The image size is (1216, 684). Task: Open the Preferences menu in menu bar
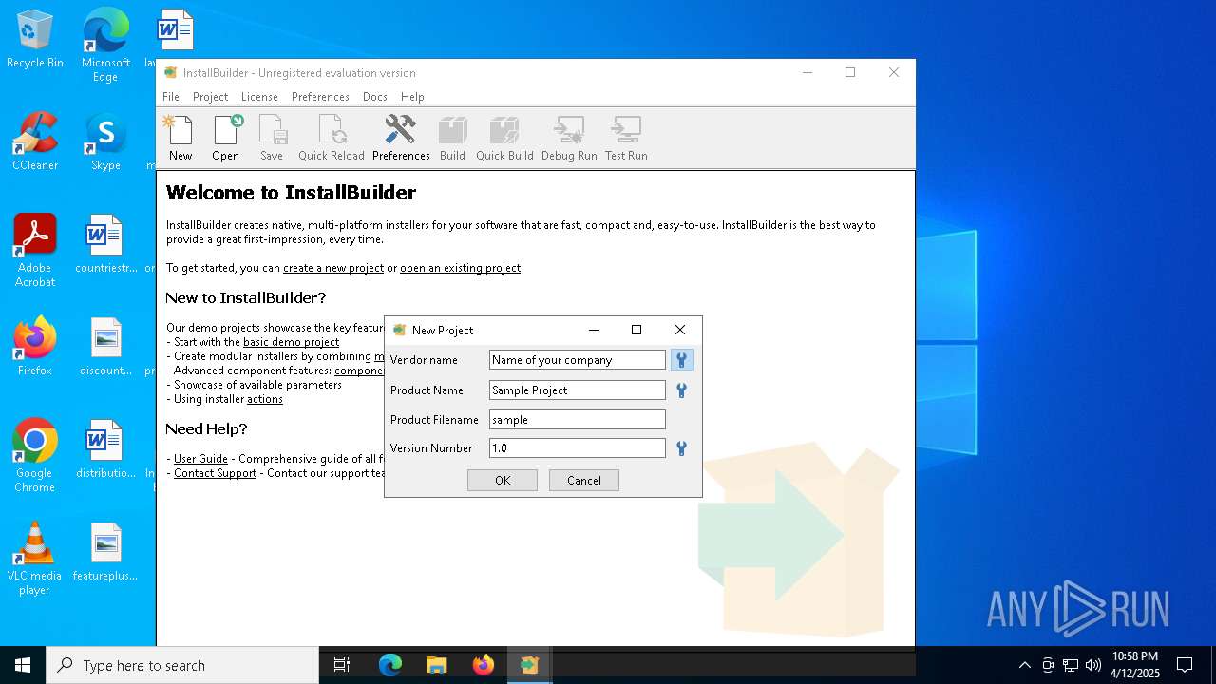coord(320,97)
